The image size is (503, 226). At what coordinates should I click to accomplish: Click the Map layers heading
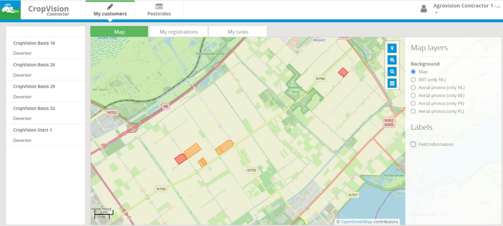tap(429, 48)
